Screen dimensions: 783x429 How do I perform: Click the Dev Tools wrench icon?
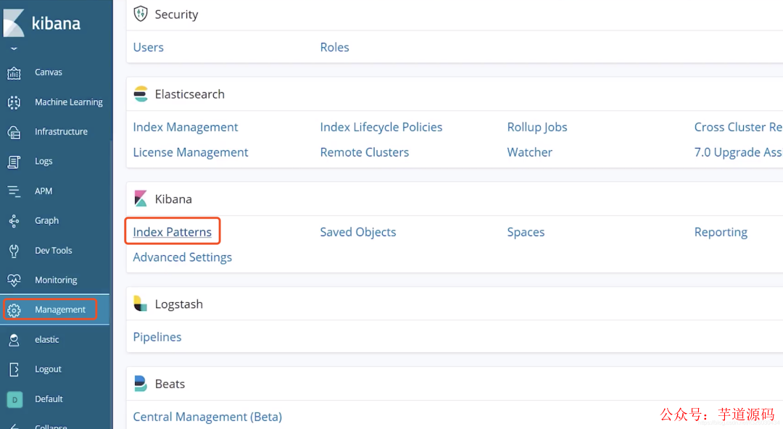[x=14, y=251]
